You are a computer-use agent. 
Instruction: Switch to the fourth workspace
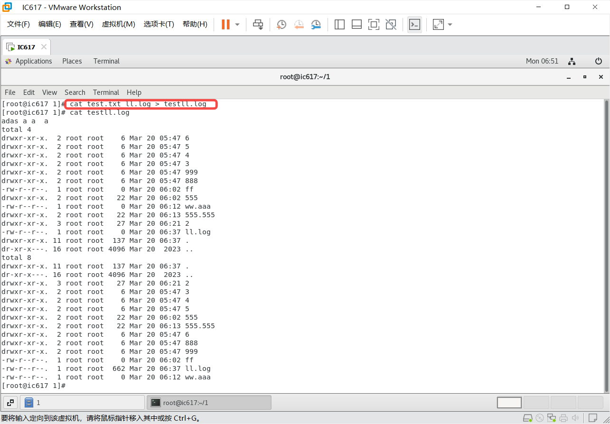pos(591,403)
